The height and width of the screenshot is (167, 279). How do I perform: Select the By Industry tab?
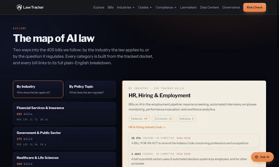tap(38, 89)
